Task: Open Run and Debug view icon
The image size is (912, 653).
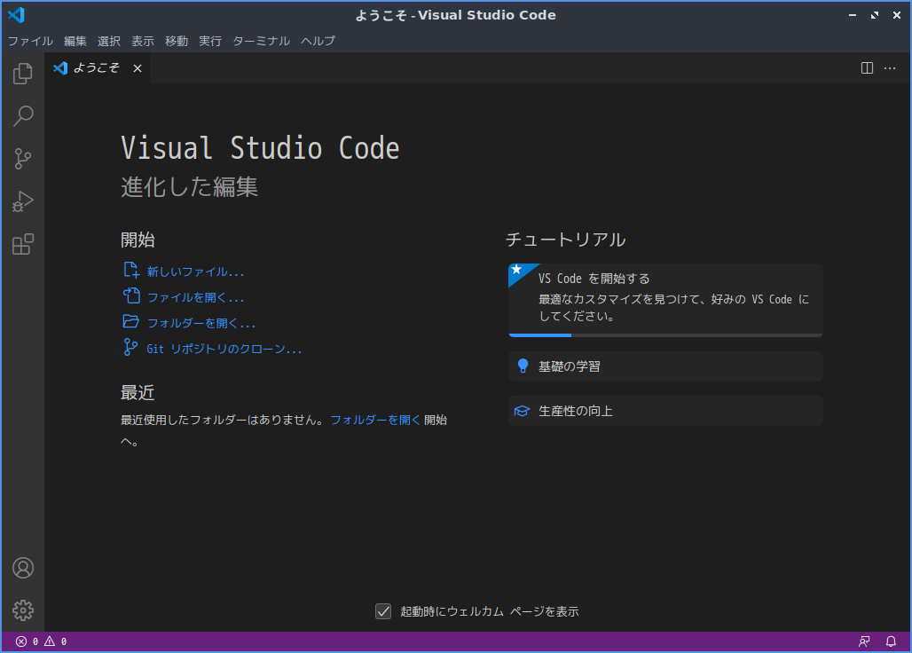Action: pyautogui.click(x=23, y=201)
